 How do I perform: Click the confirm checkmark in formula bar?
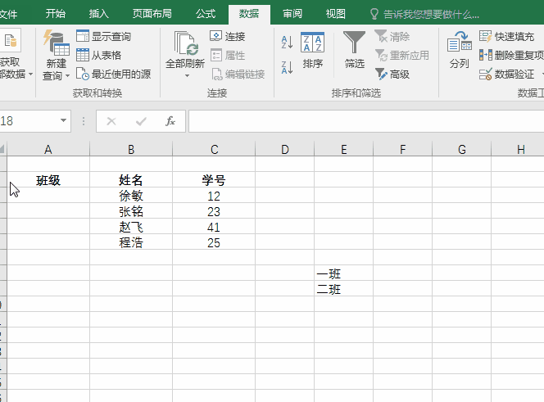pos(141,121)
